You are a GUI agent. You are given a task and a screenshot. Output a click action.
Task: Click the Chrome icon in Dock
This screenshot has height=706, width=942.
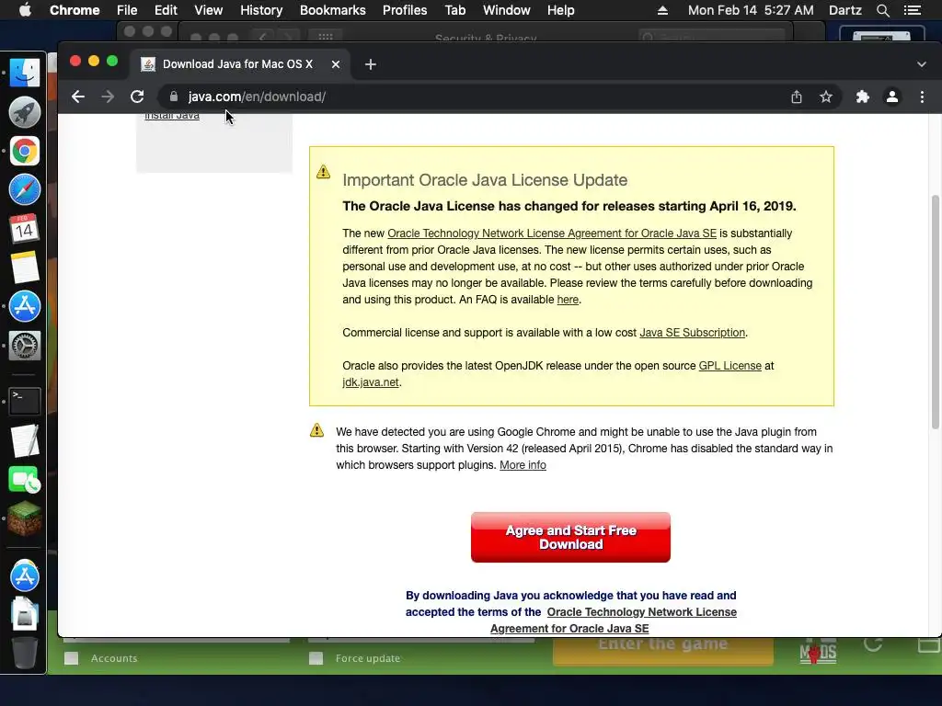[25, 151]
